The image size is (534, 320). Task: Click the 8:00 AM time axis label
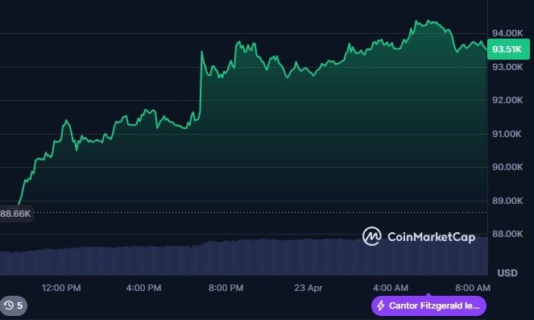coord(473,288)
